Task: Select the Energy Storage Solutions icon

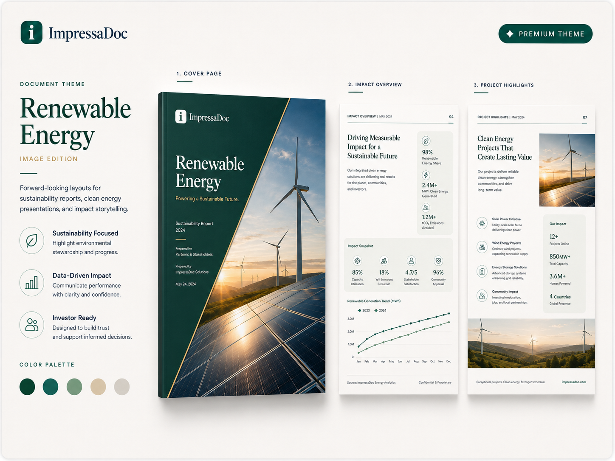Action: point(482,271)
